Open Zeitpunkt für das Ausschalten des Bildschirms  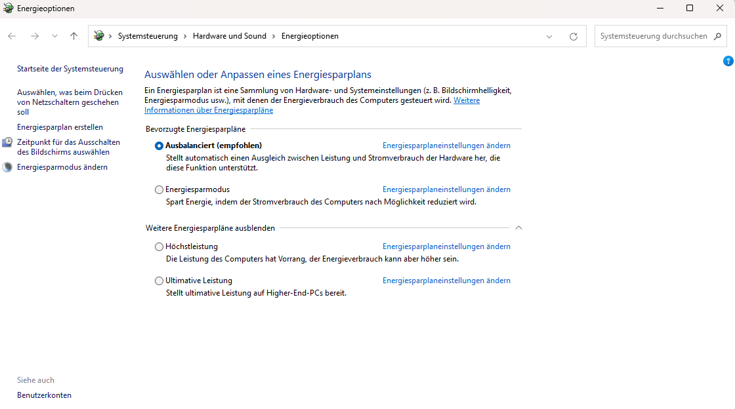point(68,147)
